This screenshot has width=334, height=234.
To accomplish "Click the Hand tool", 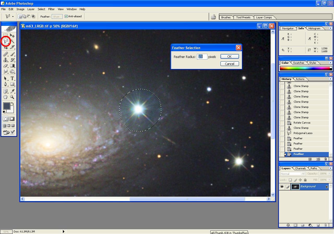I will [5, 97].
